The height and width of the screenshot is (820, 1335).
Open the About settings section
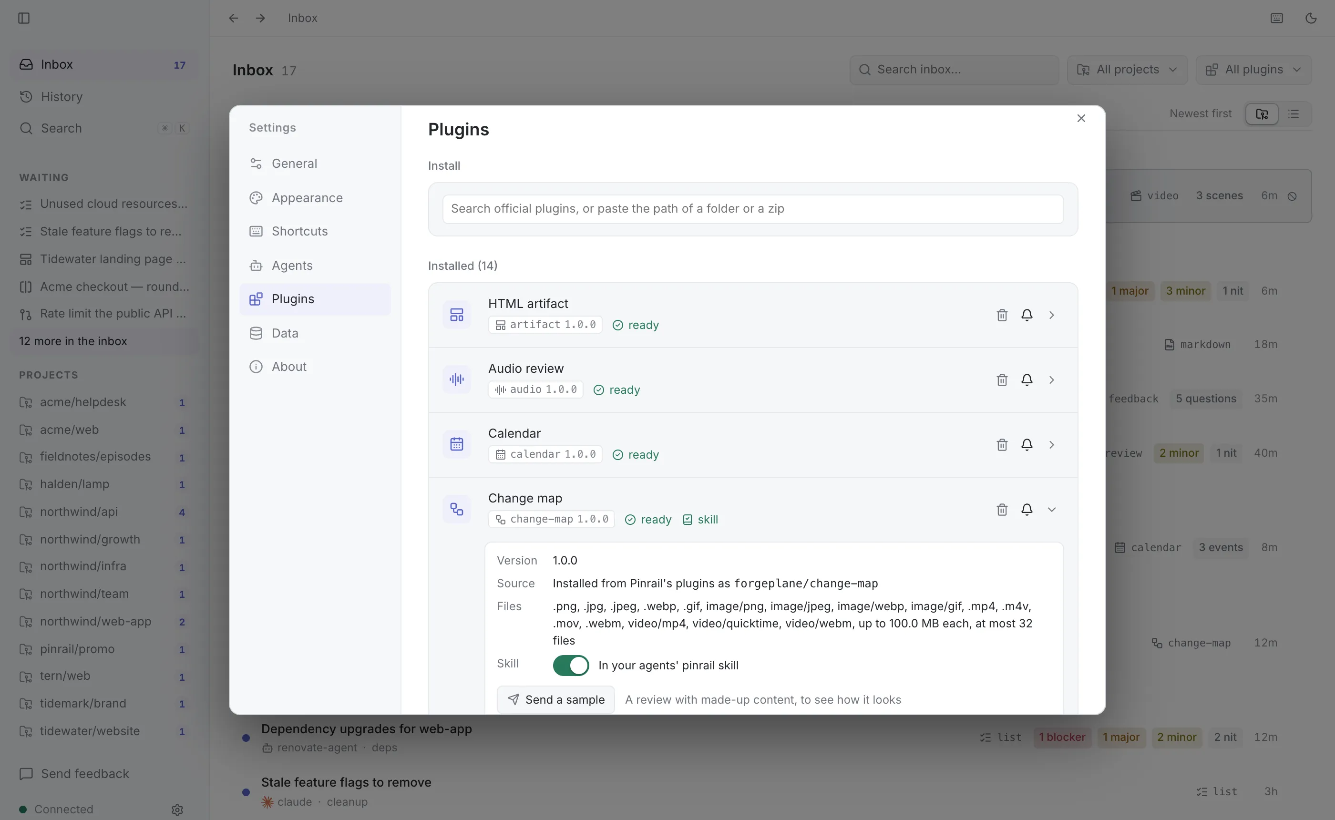point(315,367)
